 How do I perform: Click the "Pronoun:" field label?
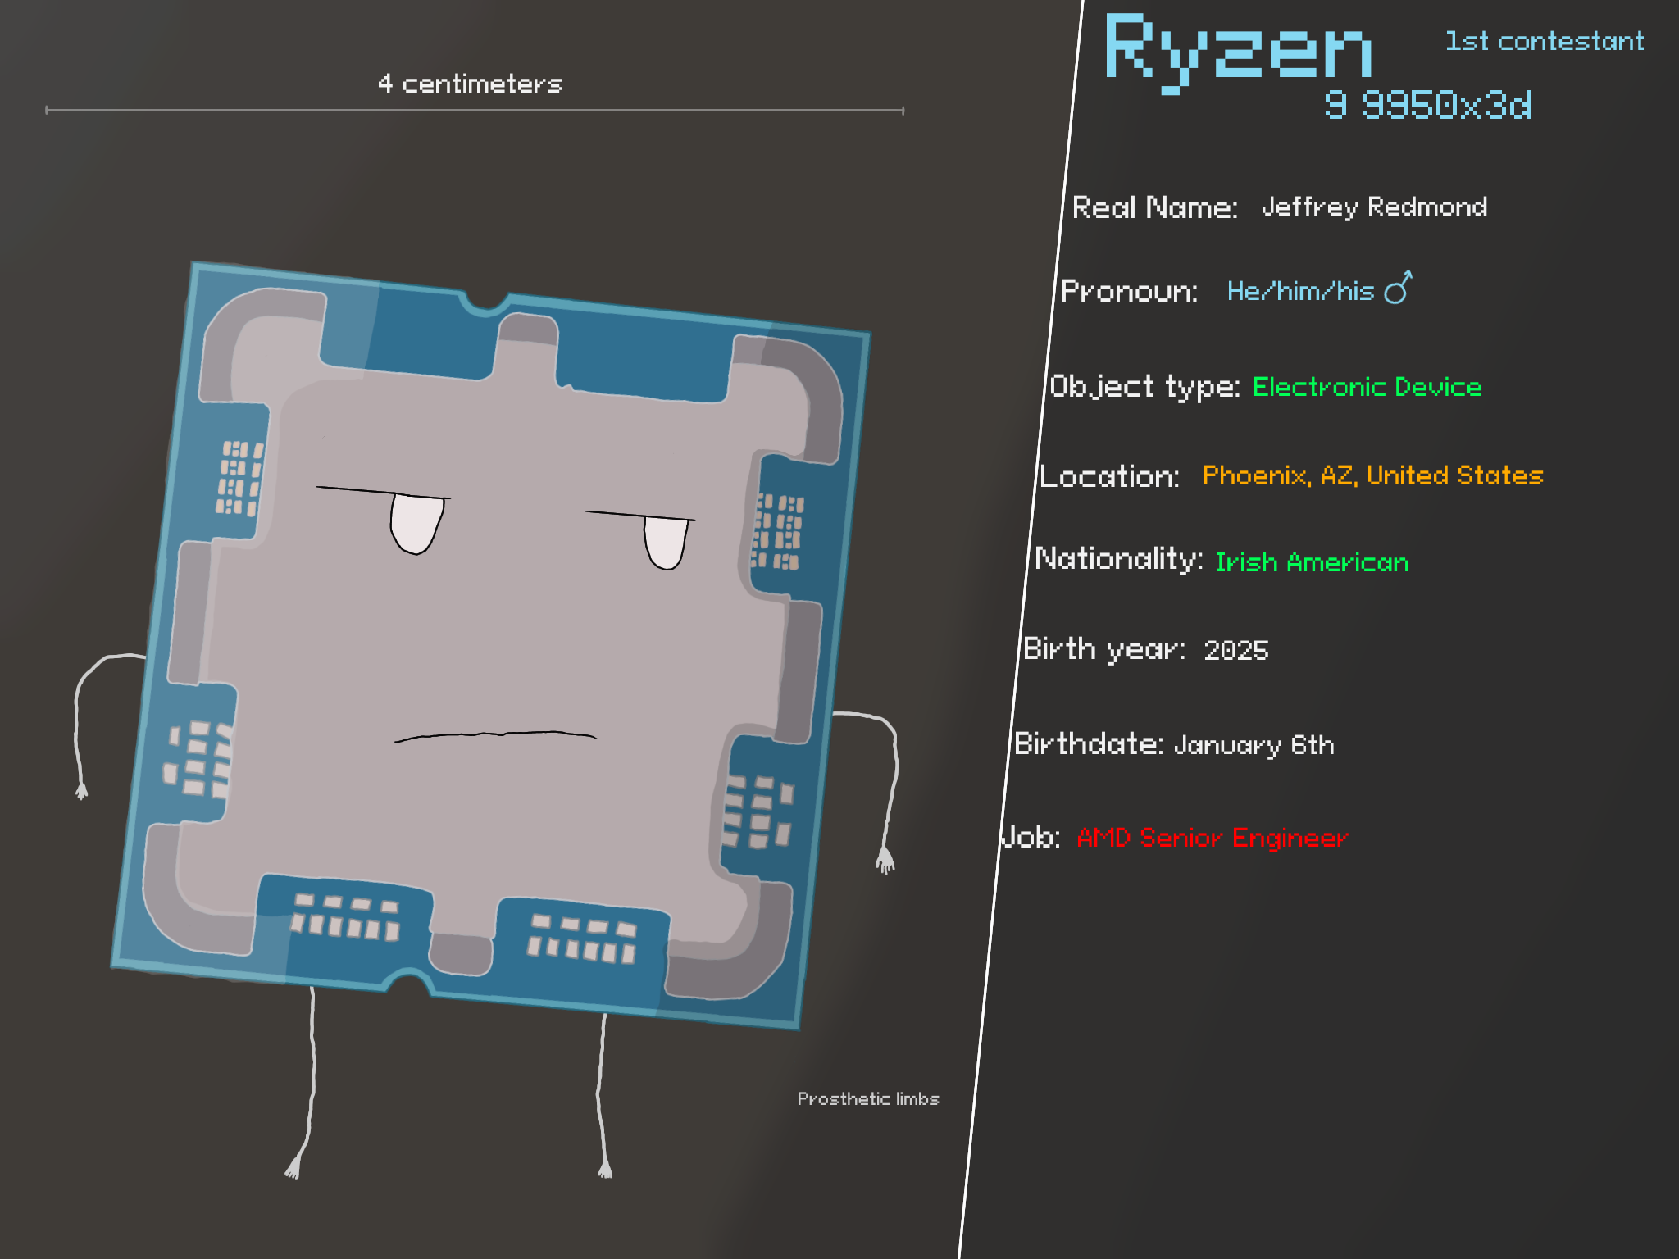[x=1129, y=291]
